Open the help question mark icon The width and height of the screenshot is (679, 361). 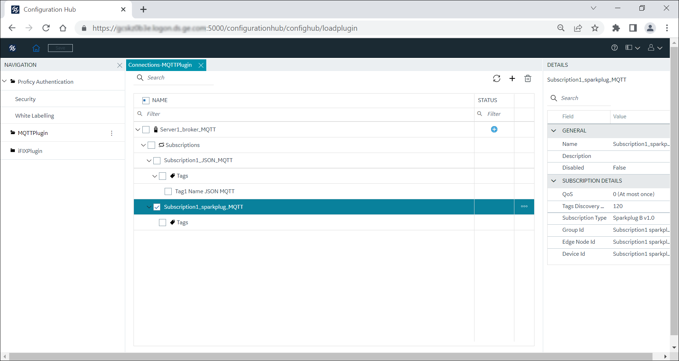(x=614, y=48)
